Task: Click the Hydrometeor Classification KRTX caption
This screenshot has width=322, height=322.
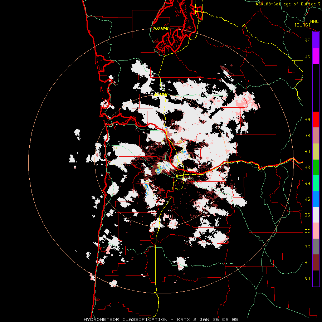Action: pyautogui.click(x=137, y=319)
